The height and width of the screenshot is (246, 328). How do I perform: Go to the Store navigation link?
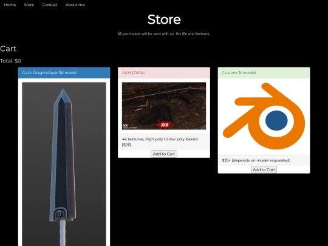click(x=29, y=5)
